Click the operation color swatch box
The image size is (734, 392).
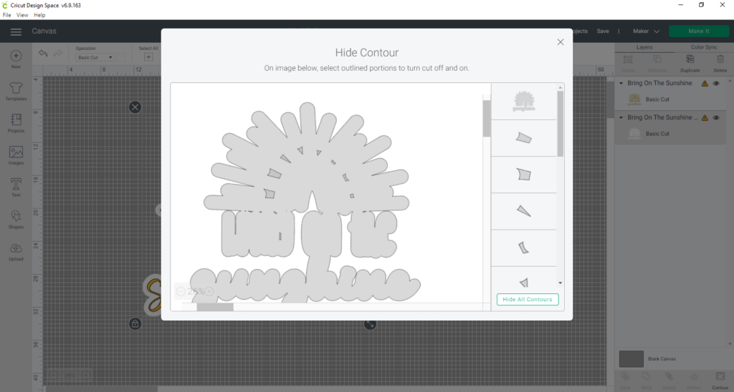coord(121,57)
